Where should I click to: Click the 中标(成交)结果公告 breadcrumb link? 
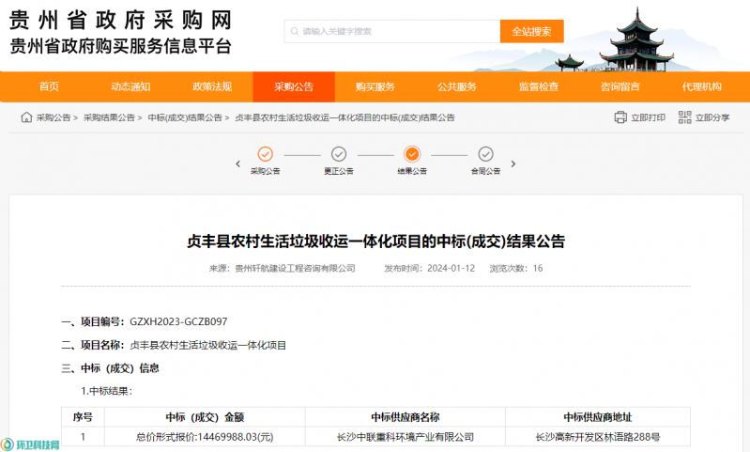[x=185, y=117]
